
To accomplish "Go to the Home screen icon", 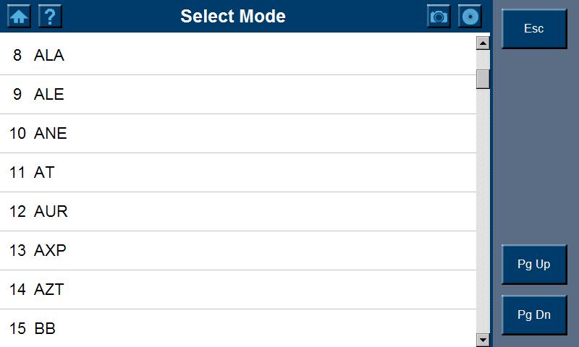I will tap(19, 16).
